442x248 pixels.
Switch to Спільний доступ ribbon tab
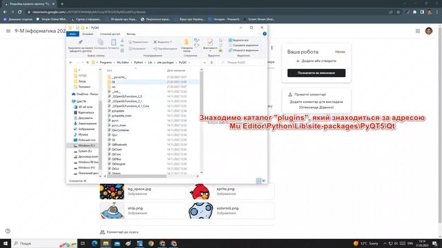[x=110, y=34]
